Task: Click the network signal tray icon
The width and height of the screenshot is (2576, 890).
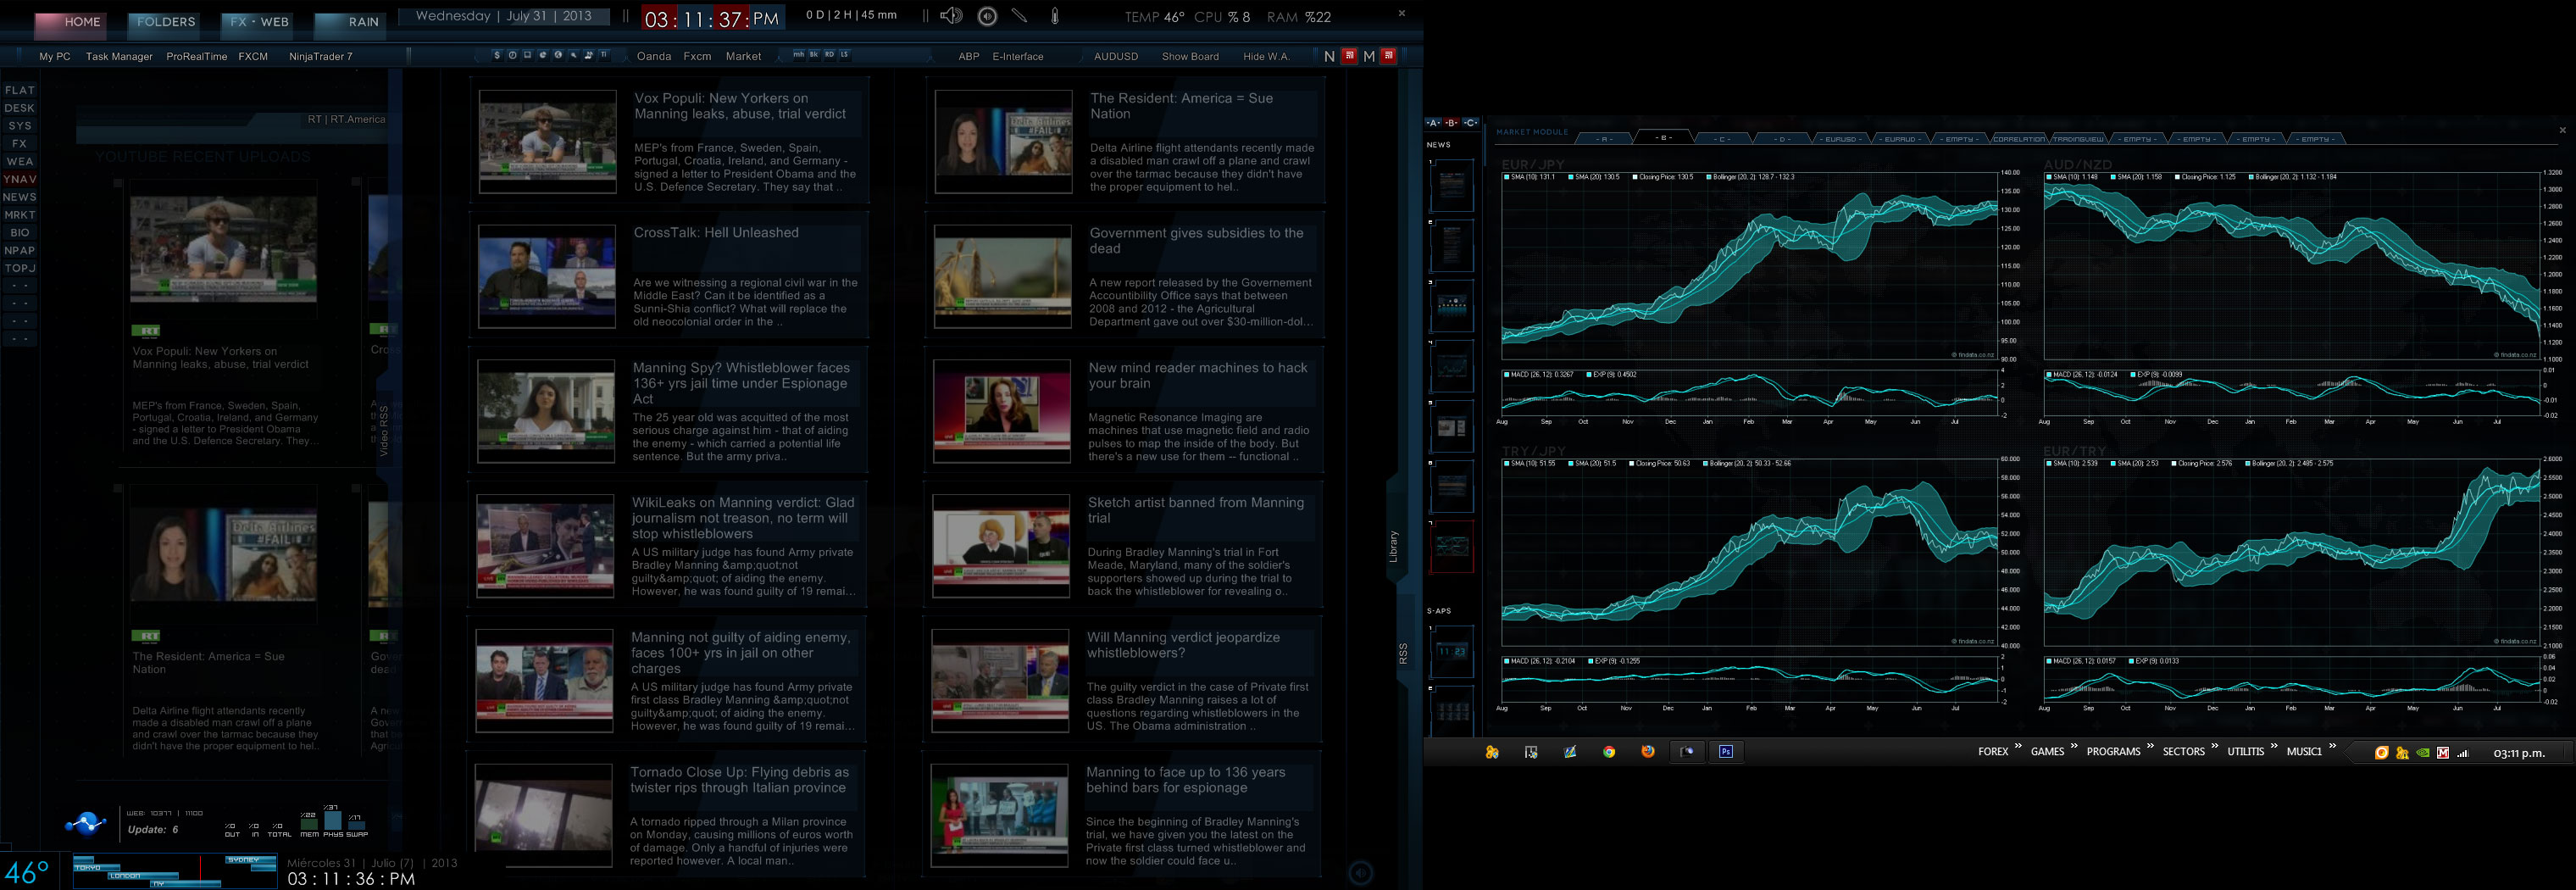Action: tap(2463, 753)
